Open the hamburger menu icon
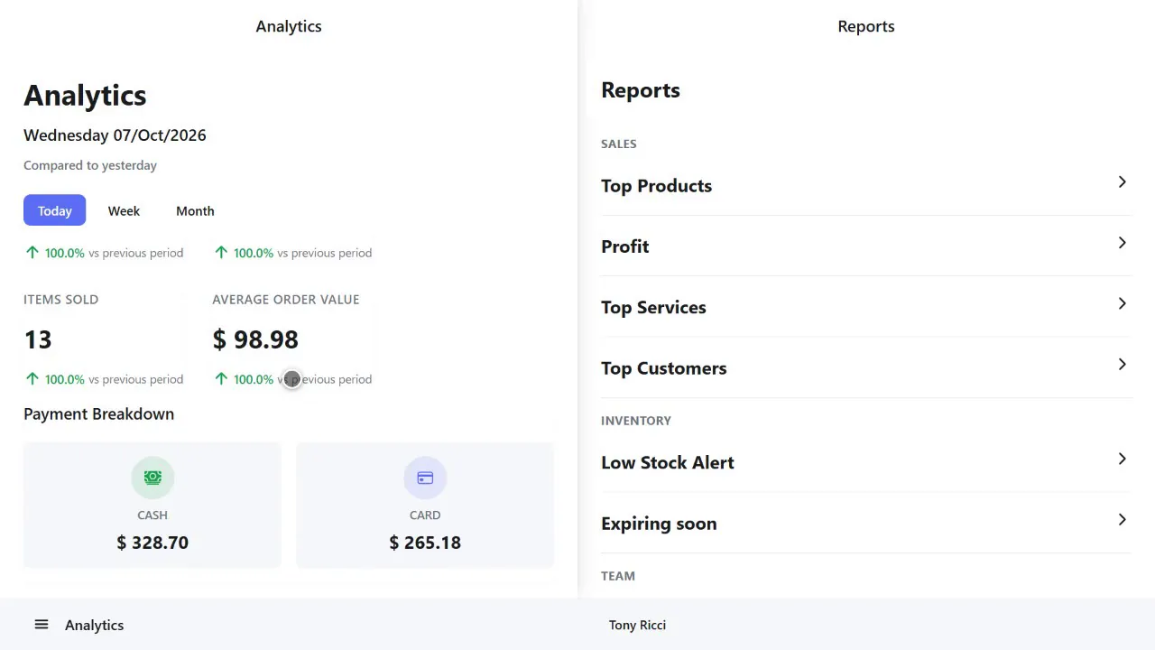The height and width of the screenshot is (650, 1155). (x=41, y=625)
